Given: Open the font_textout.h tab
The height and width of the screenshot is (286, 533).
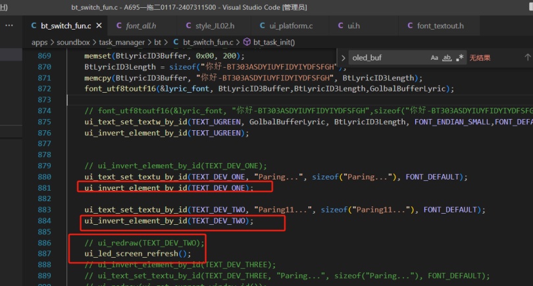Looking at the screenshot, I should (x=440, y=26).
